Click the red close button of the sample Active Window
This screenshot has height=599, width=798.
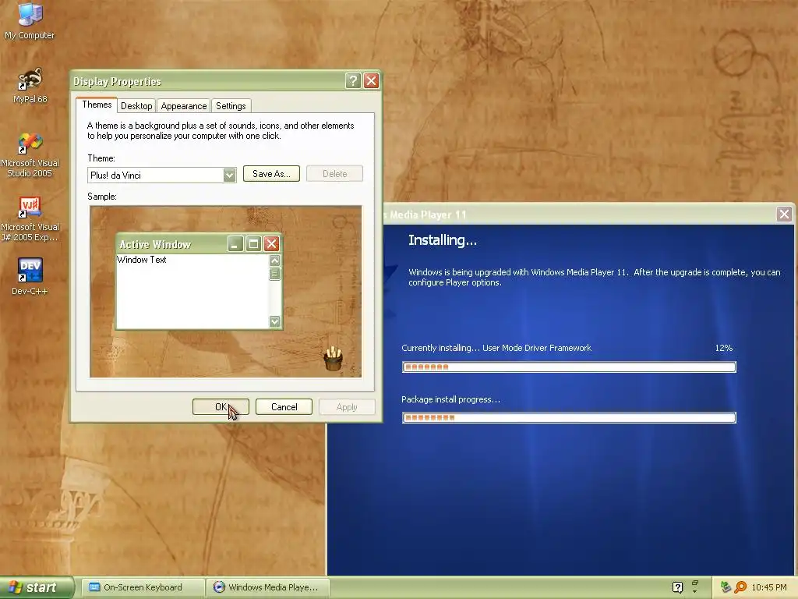271,244
